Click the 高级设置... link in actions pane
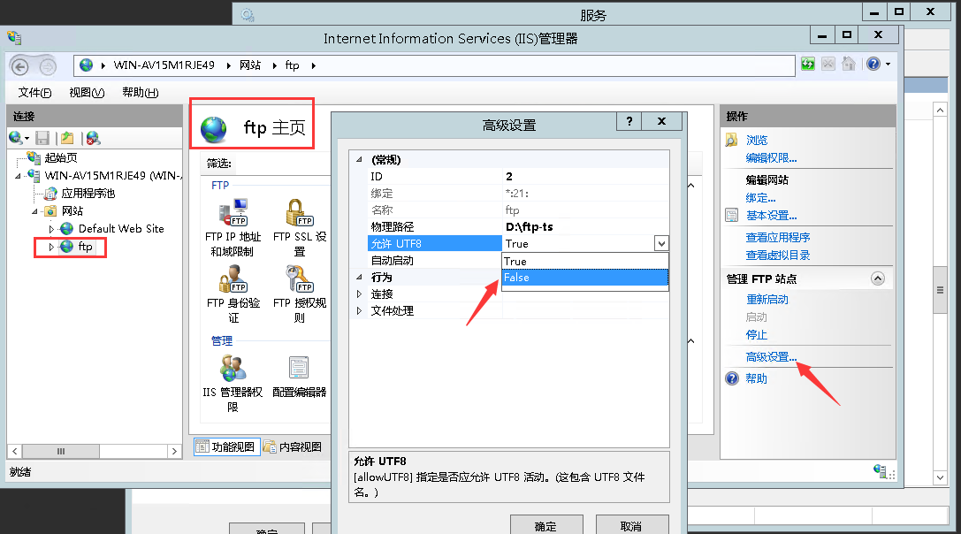 coord(771,357)
